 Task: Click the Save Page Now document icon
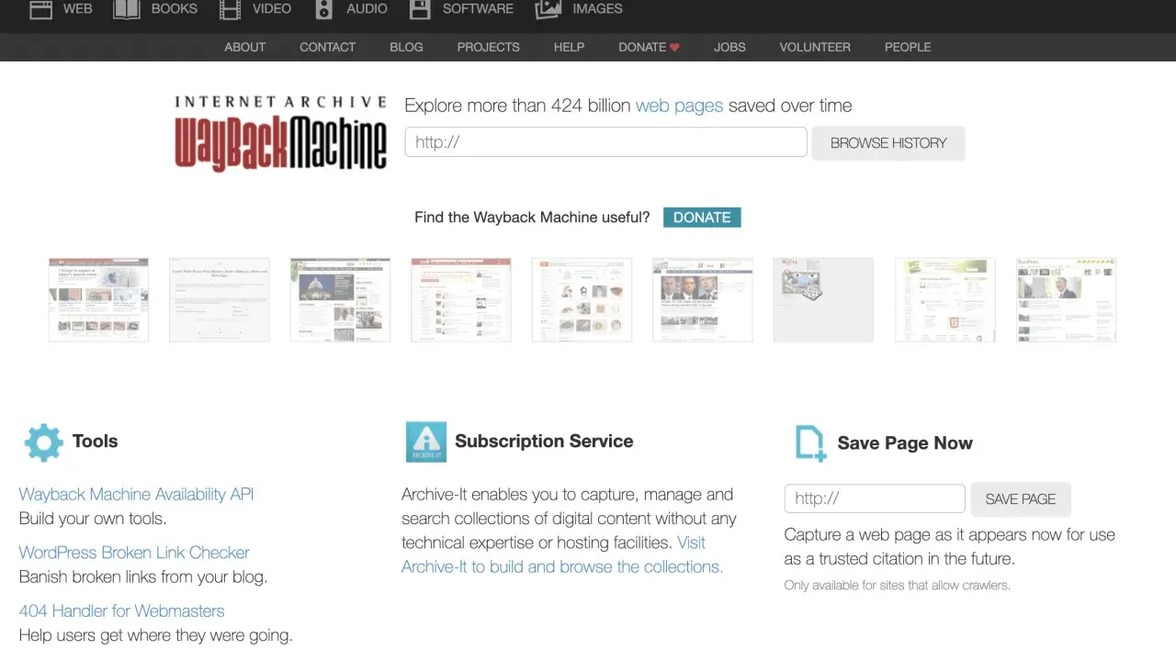tap(810, 443)
